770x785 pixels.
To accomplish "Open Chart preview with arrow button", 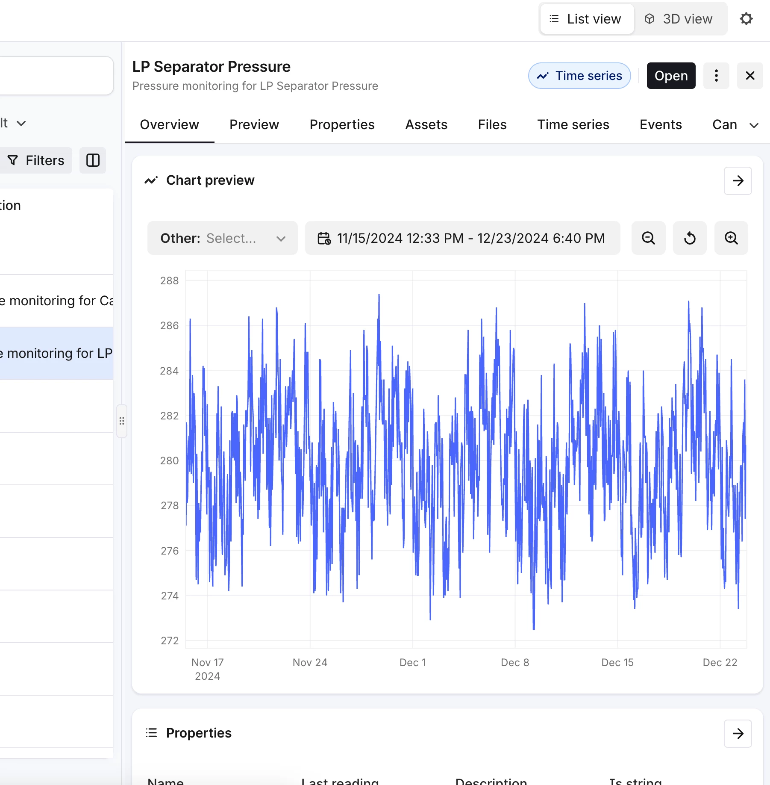I will (738, 181).
